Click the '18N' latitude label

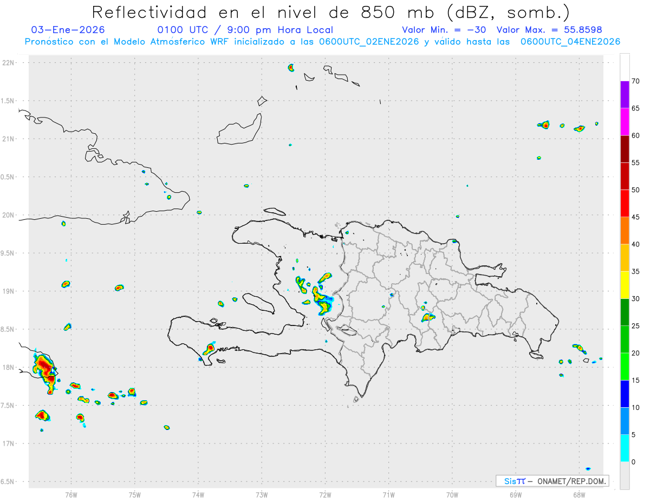tap(9, 368)
